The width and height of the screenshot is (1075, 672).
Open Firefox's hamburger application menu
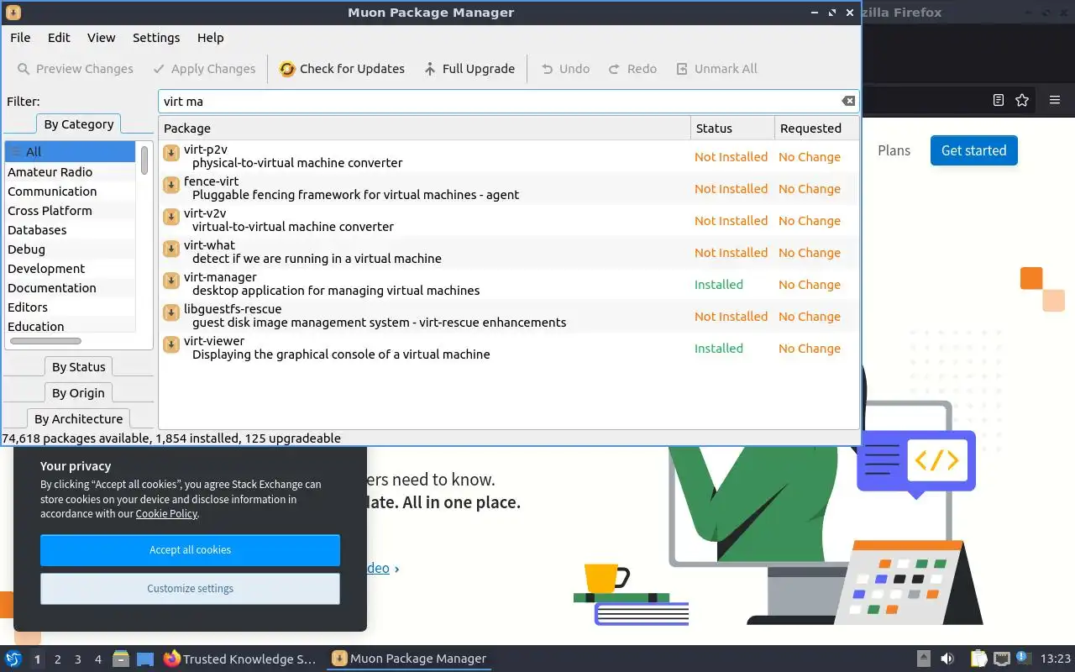[x=1055, y=100]
